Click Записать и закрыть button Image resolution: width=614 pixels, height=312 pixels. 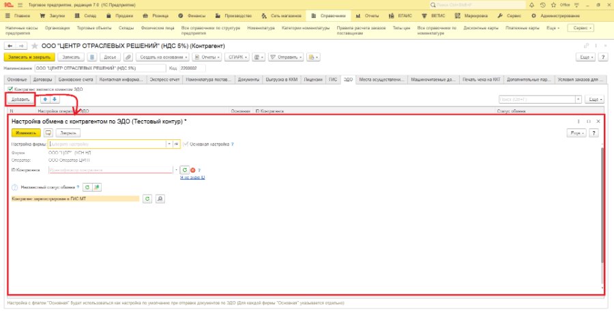click(x=29, y=57)
